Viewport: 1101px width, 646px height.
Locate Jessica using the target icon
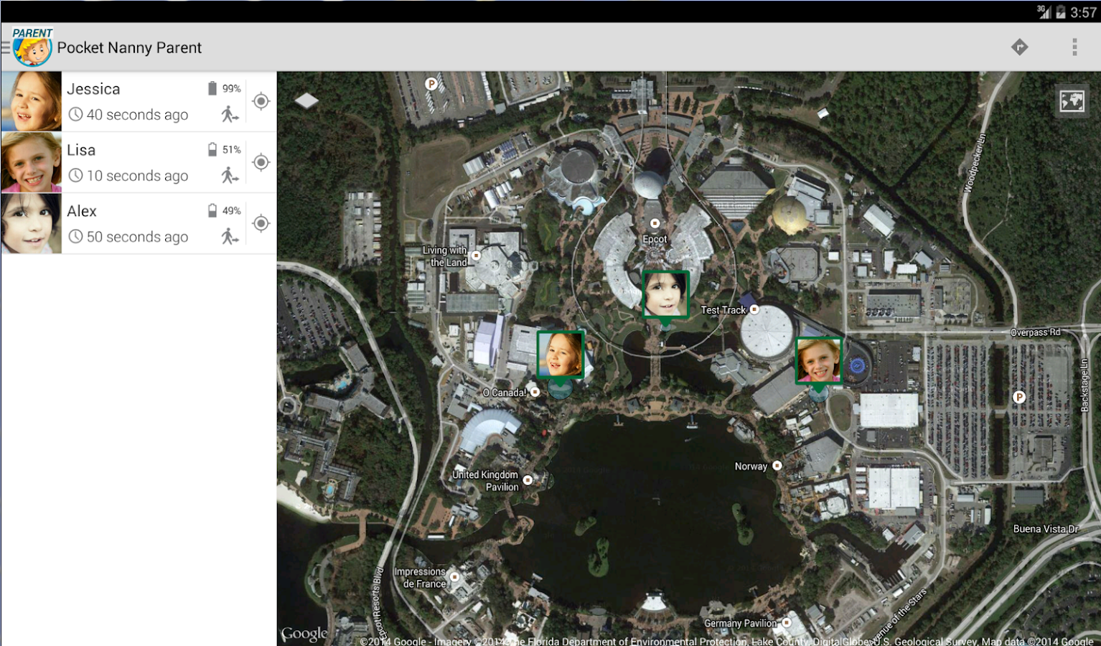click(261, 101)
